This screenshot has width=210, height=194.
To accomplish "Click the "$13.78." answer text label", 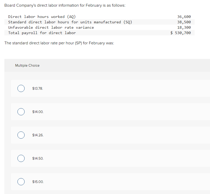I will coord(38,88).
